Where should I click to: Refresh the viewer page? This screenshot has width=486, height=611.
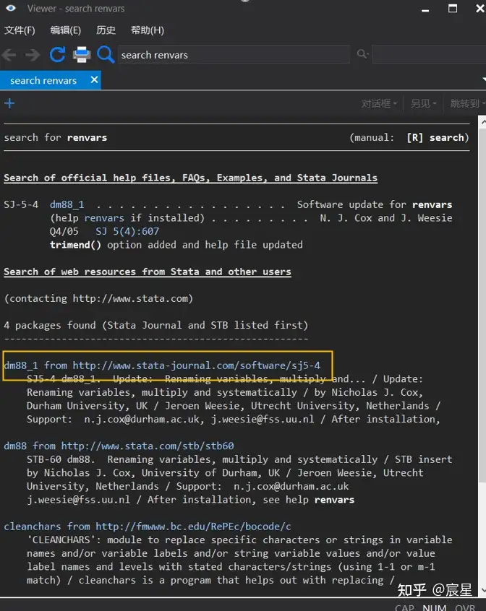57,55
